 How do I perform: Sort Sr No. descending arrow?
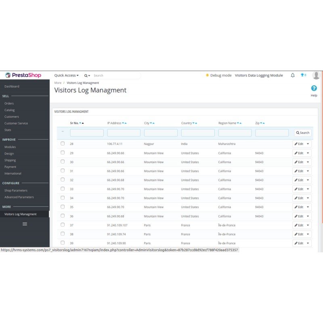tap(80, 123)
